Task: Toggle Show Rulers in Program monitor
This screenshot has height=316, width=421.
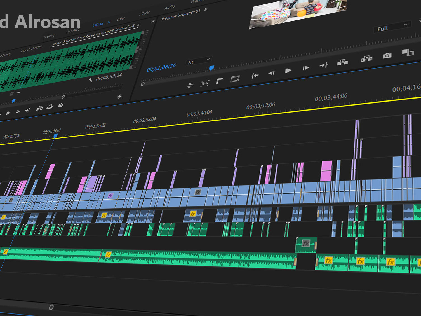Action: click(220, 81)
